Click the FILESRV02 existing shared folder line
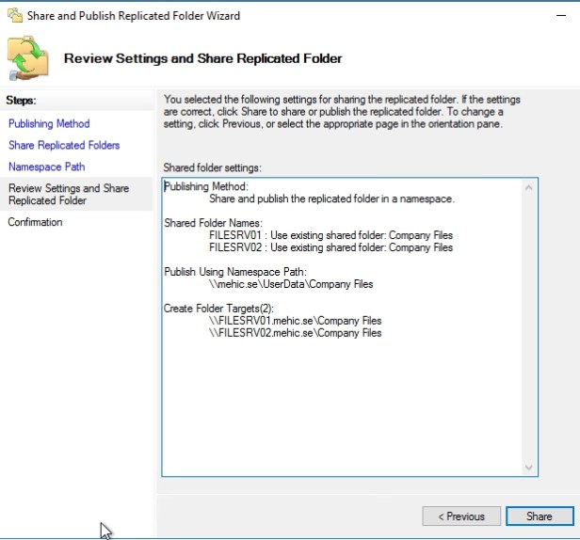The image size is (580, 540). tap(330, 247)
